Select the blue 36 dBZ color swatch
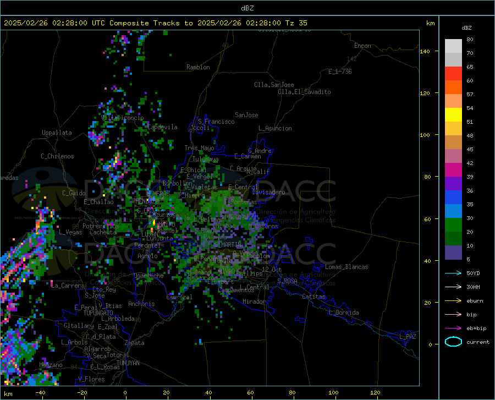495x400 pixels. 453,198
